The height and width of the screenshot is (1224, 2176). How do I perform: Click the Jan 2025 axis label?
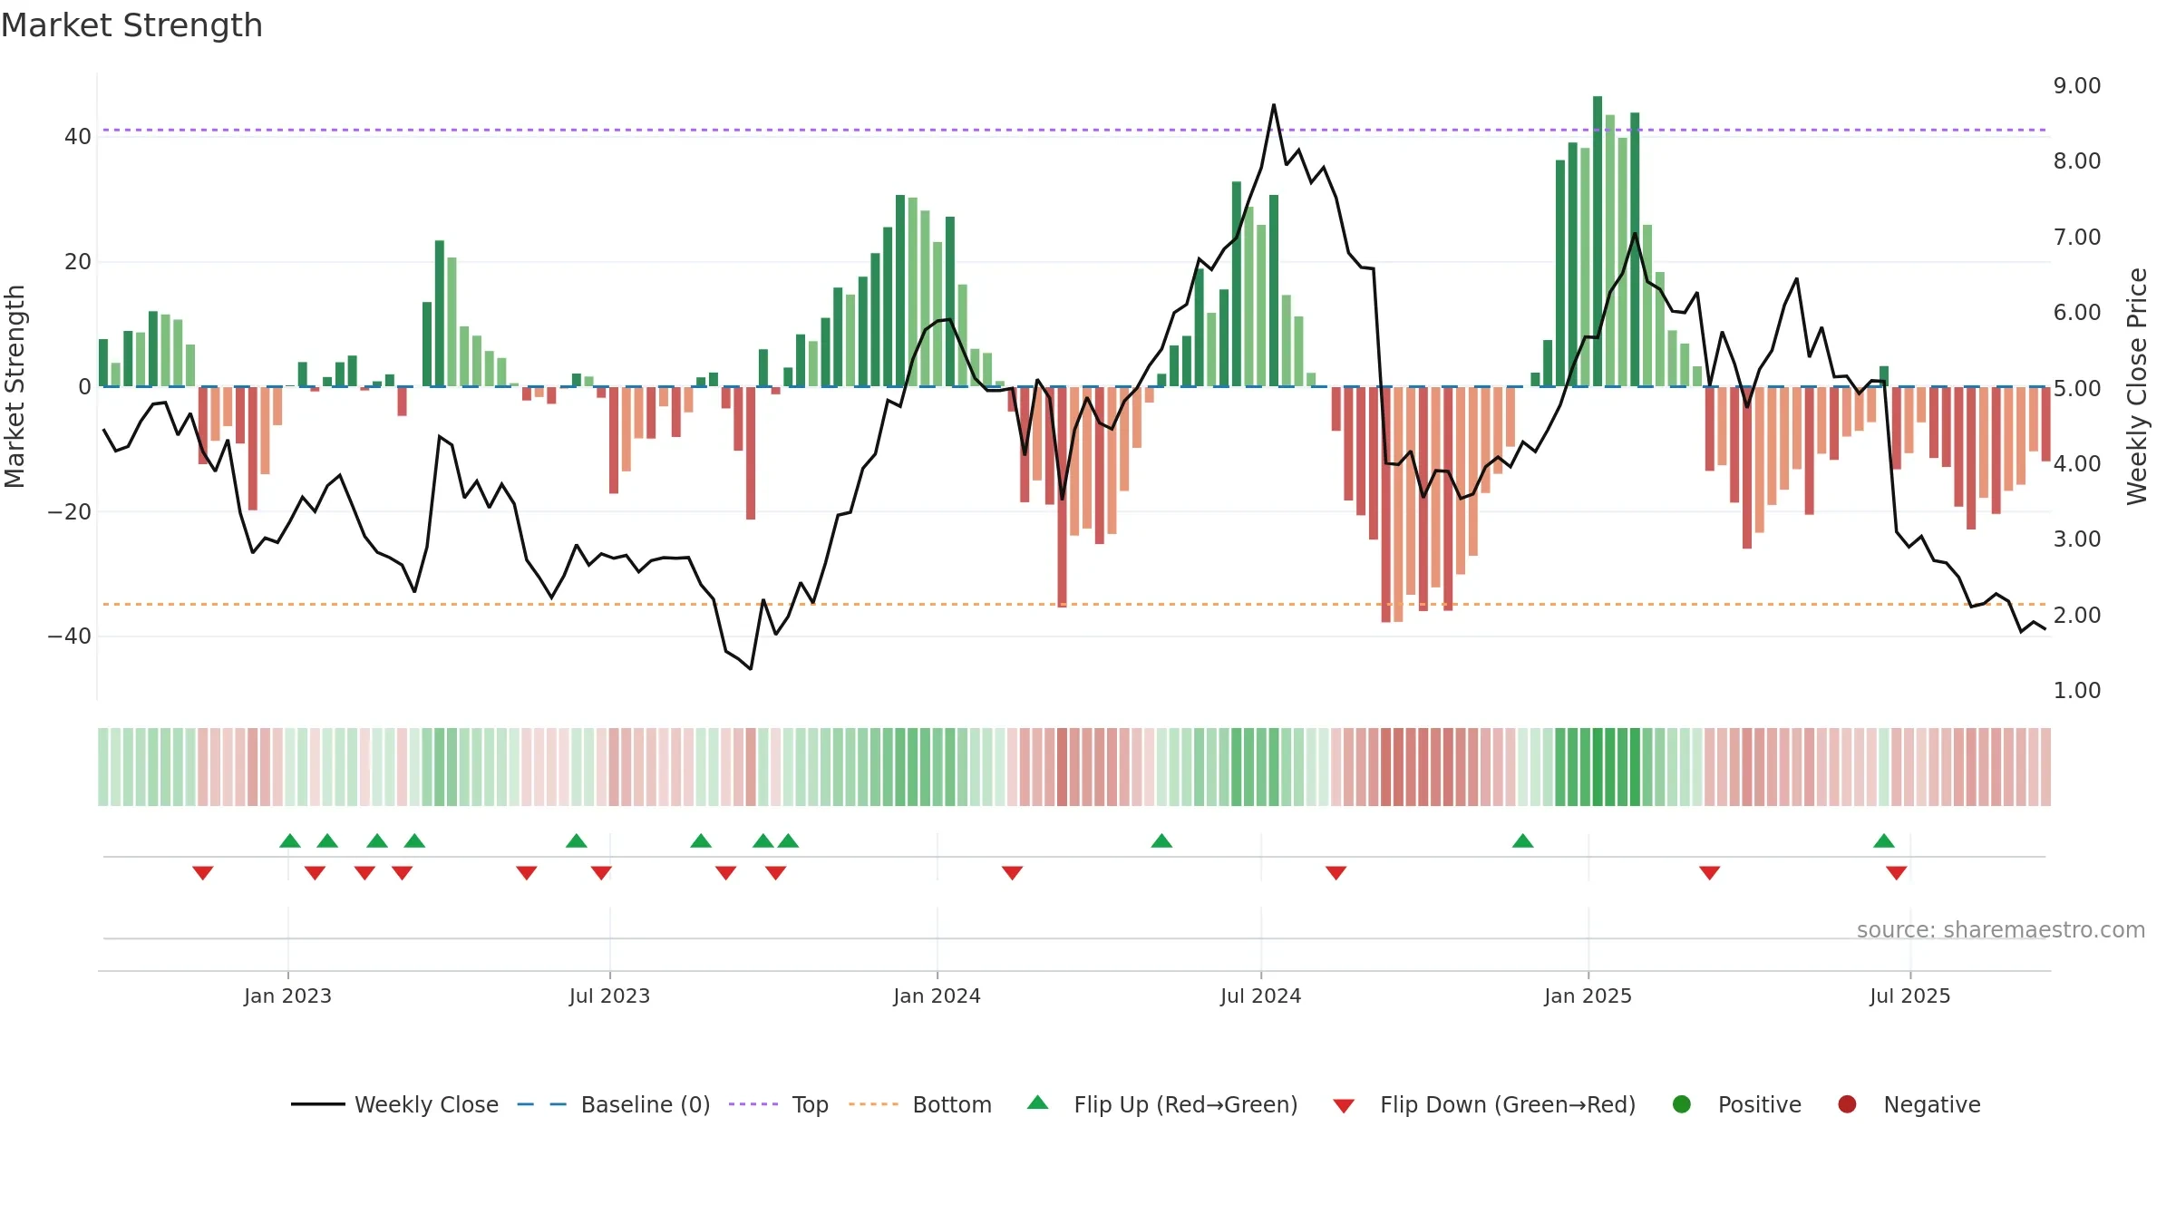click(1588, 996)
